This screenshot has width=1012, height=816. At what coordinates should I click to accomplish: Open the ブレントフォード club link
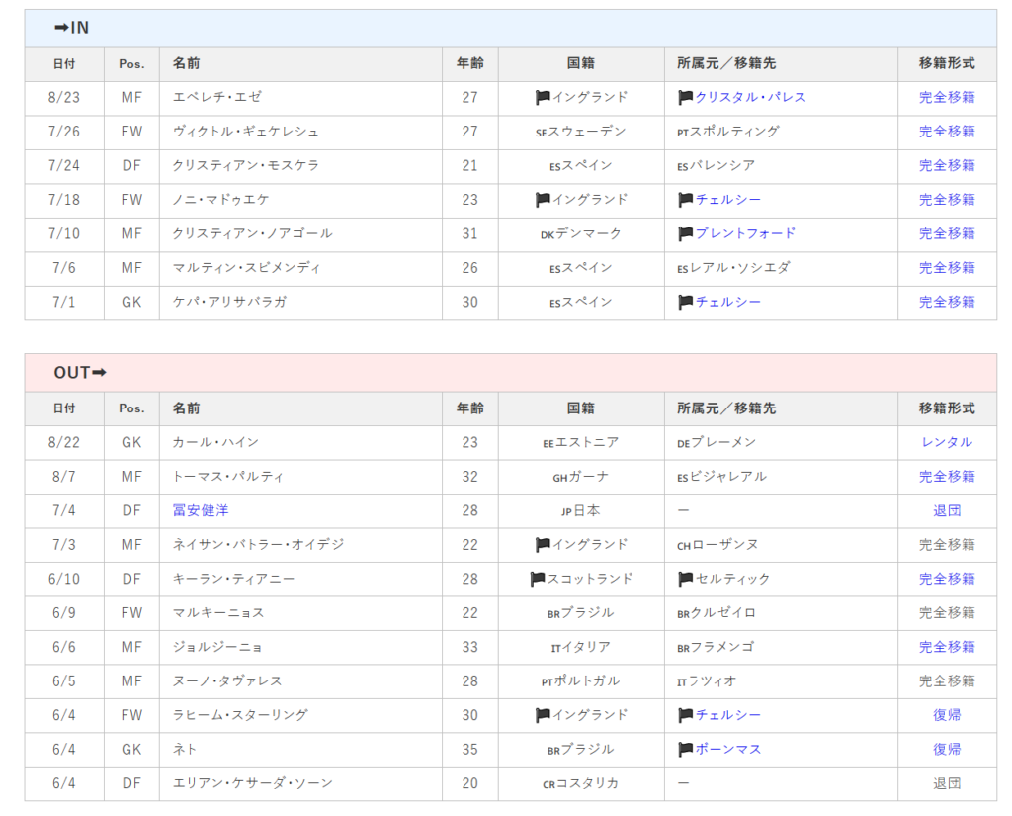[745, 234]
